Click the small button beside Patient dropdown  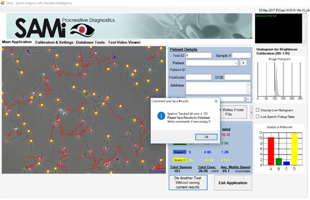coord(243,63)
